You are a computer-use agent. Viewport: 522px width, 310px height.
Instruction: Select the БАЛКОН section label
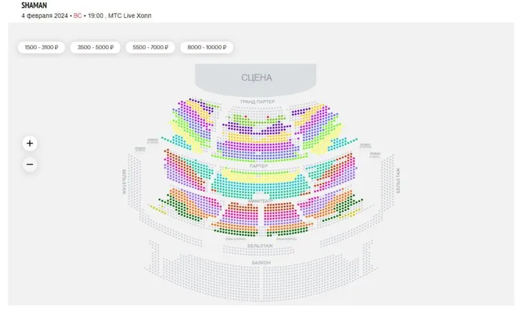(260, 263)
